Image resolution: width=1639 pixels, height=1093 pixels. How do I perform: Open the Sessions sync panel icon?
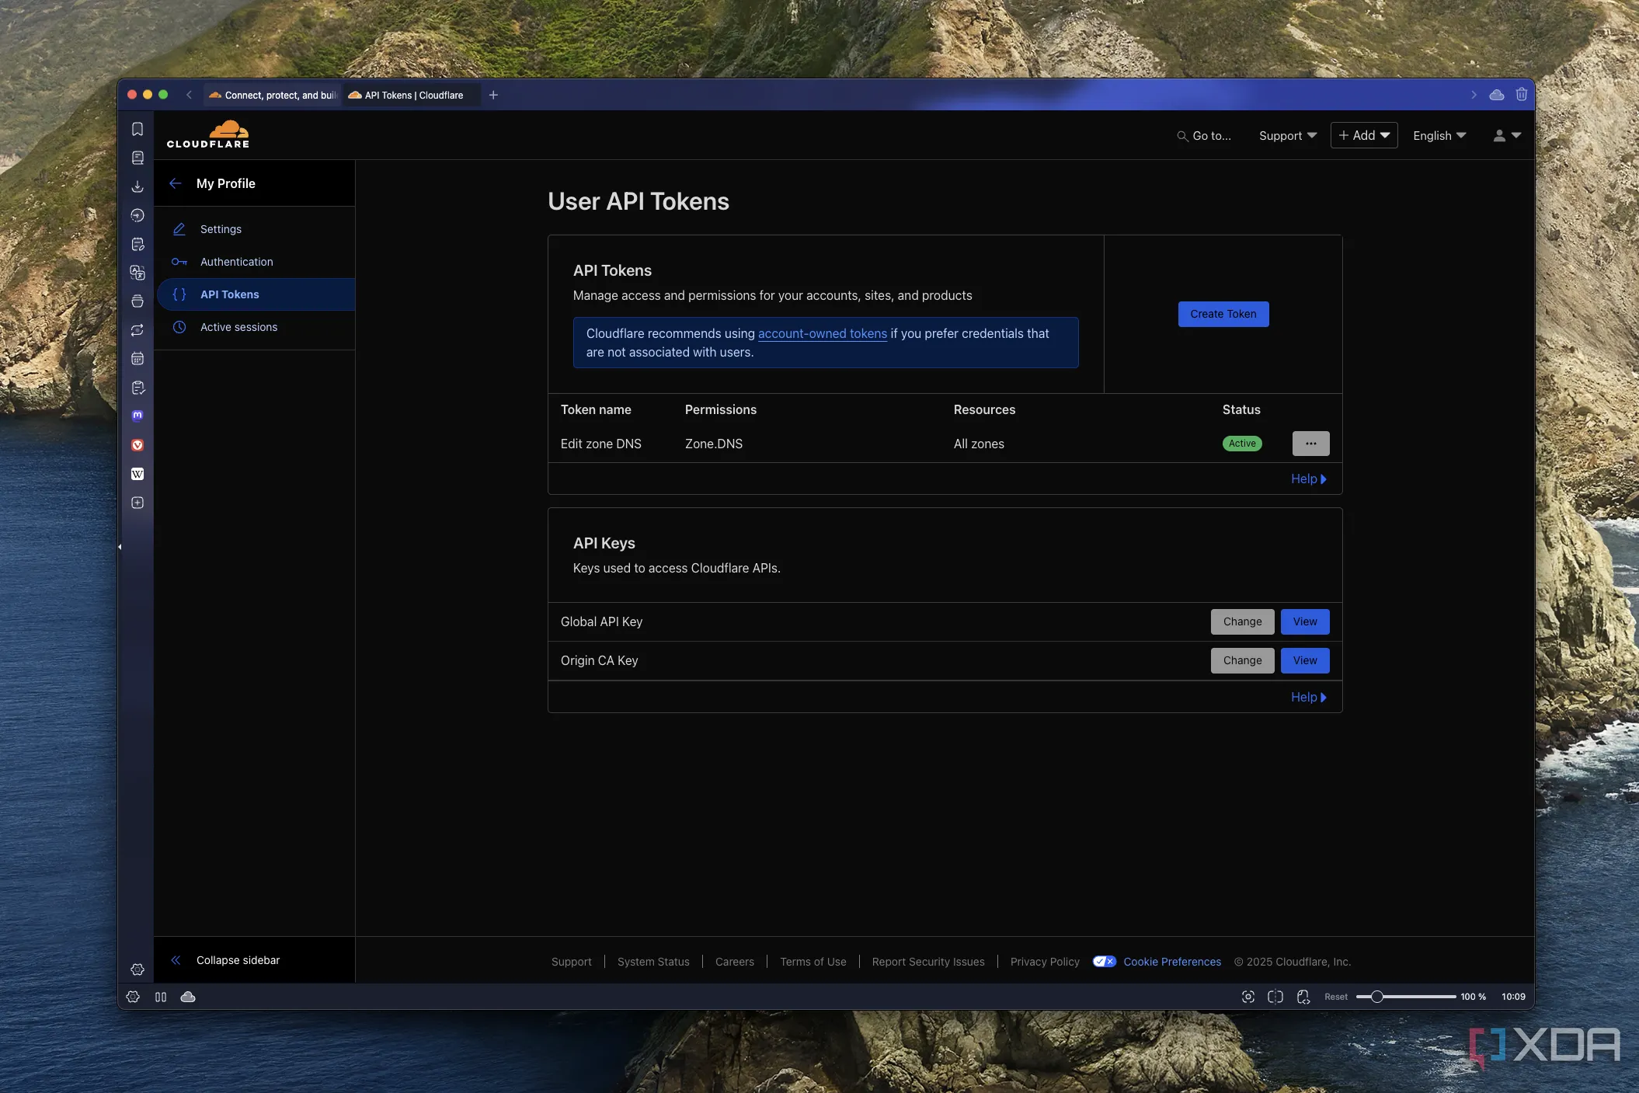click(137, 330)
